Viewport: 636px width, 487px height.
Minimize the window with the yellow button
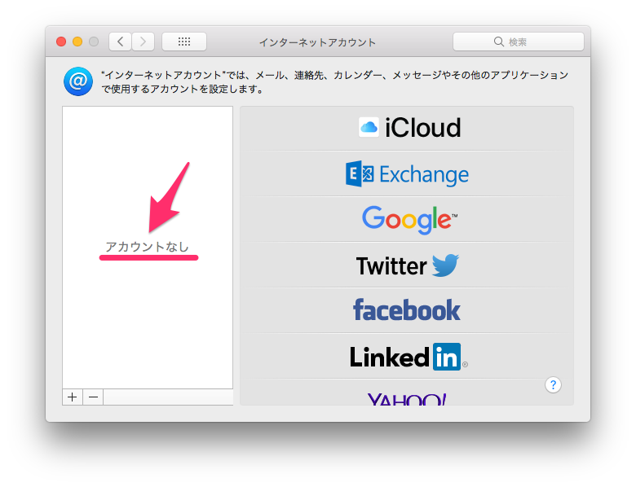pyautogui.click(x=77, y=42)
